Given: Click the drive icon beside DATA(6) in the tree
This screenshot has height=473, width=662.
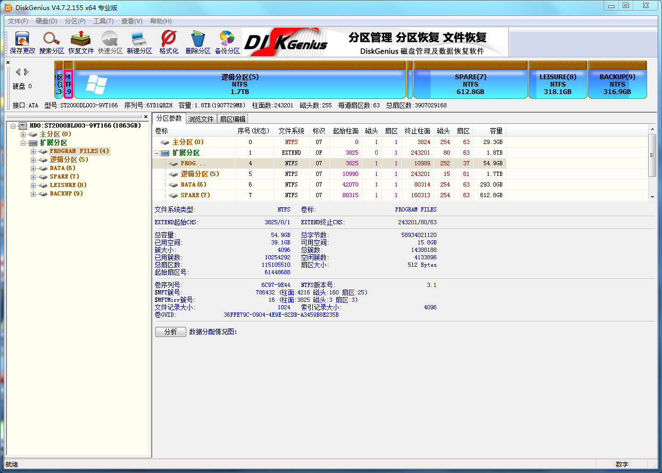Looking at the screenshot, I should 43,168.
